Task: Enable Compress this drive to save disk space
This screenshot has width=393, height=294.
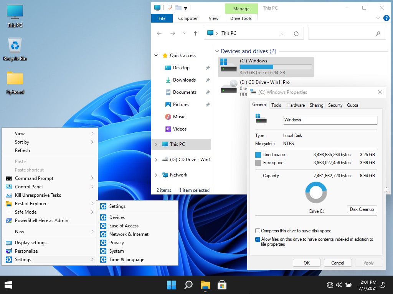Action: (258, 230)
